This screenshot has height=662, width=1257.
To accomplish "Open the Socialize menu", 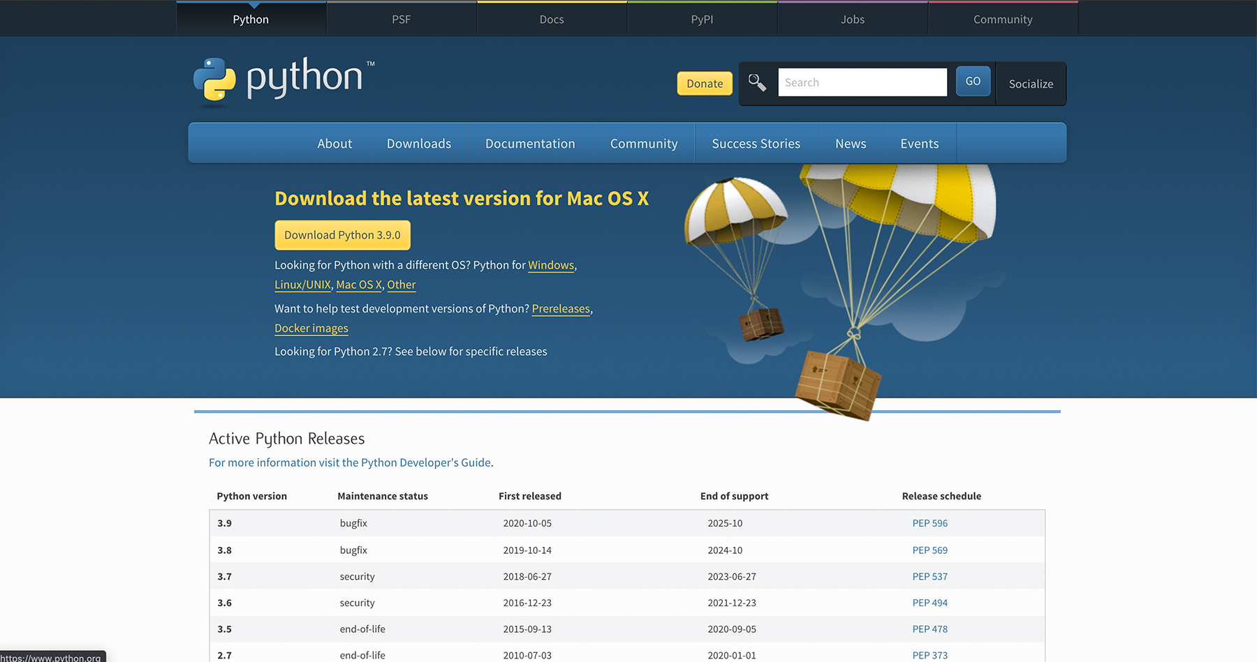I will point(1030,84).
